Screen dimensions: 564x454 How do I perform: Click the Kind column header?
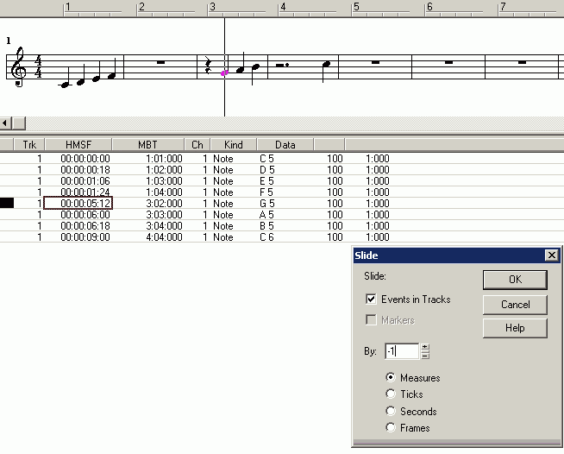(233, 145)
